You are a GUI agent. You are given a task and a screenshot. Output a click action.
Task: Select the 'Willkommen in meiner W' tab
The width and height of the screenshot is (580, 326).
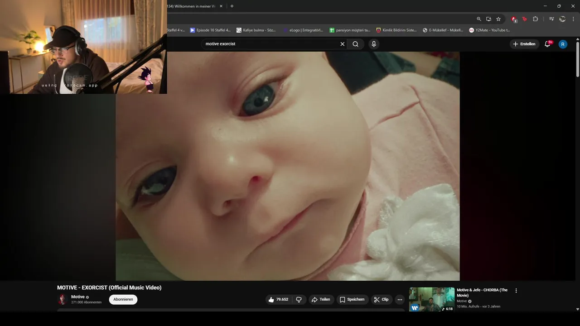[x=190, y=6]
